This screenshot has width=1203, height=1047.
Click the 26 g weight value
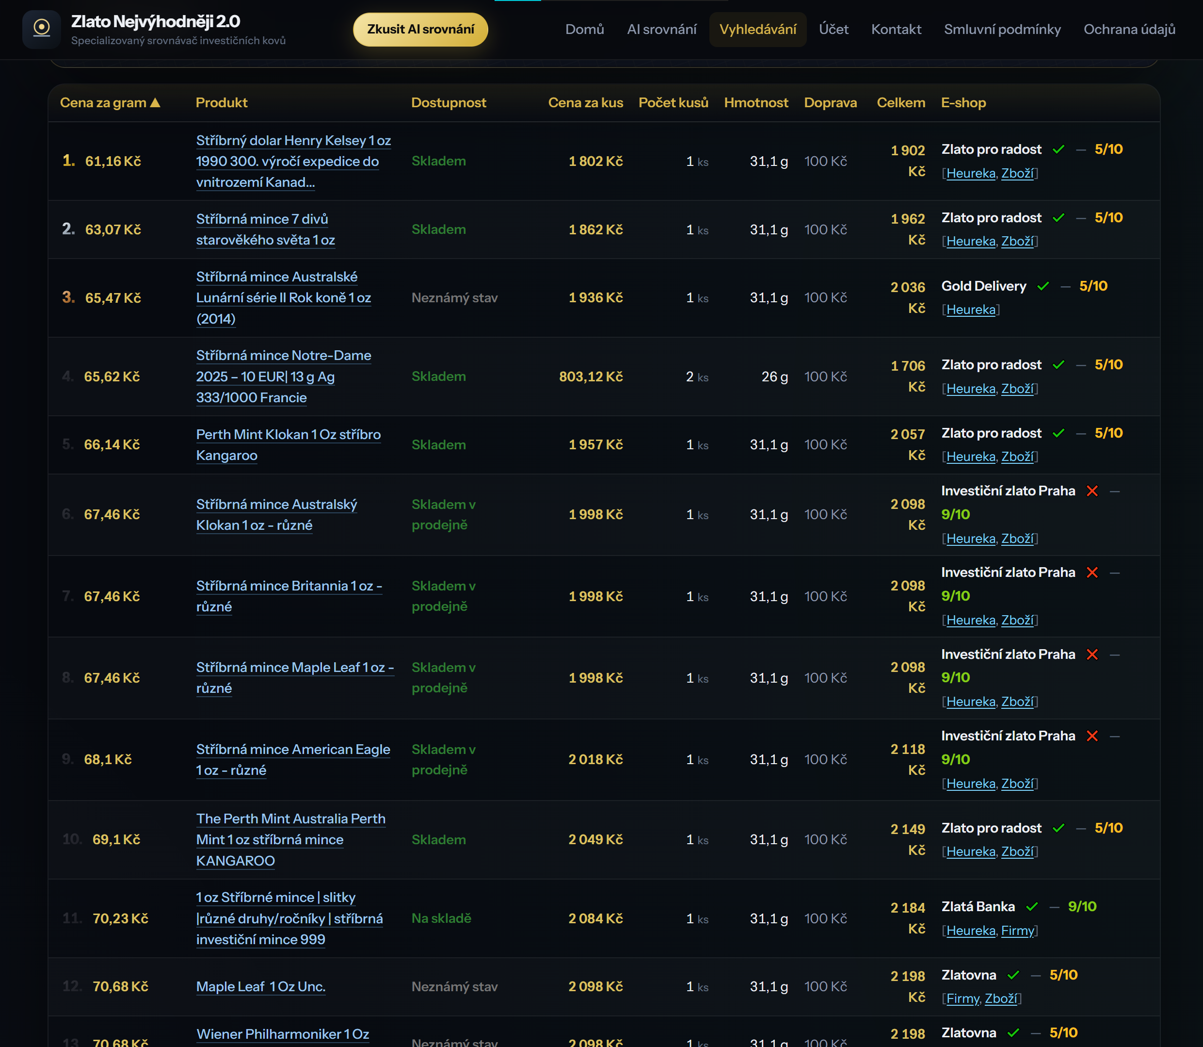[774, 377]
